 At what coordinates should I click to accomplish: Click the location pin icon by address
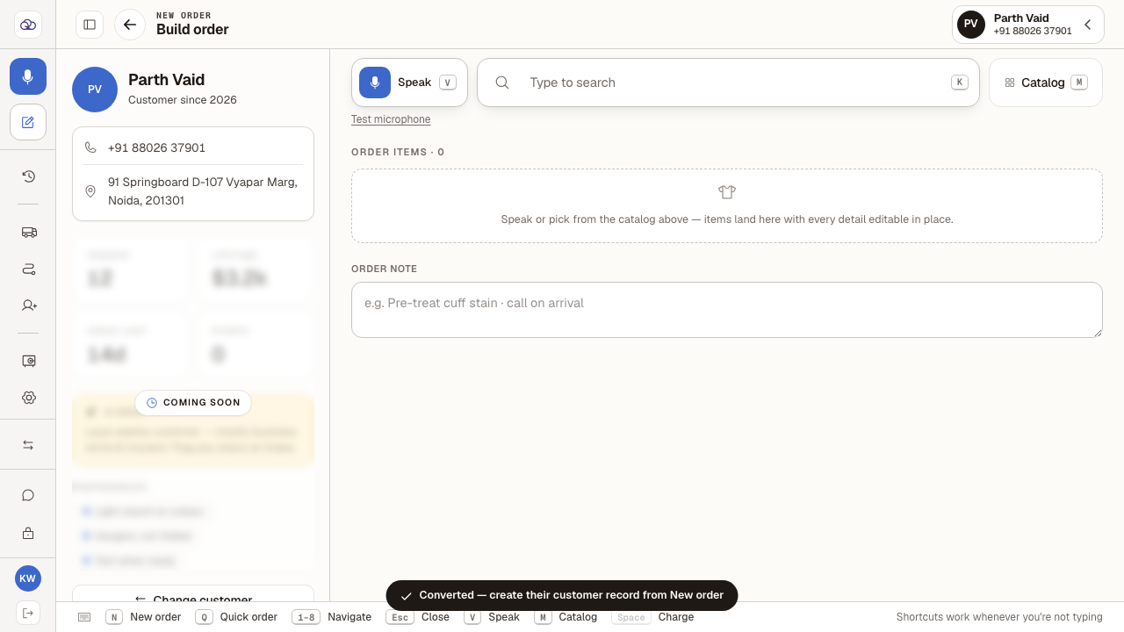(90, 191)
